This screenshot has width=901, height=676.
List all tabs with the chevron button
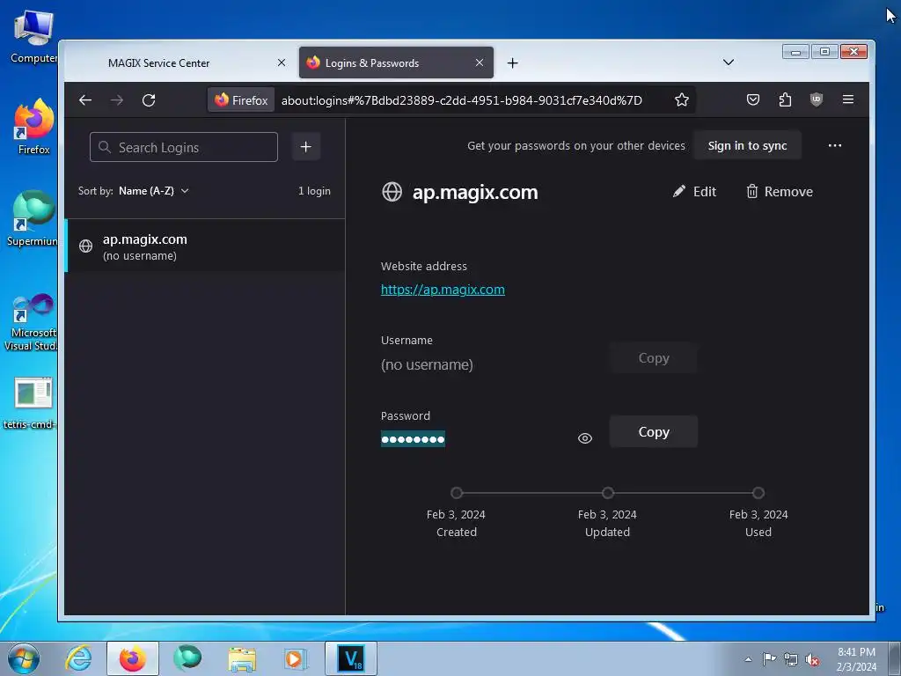(x=728, y=62)
